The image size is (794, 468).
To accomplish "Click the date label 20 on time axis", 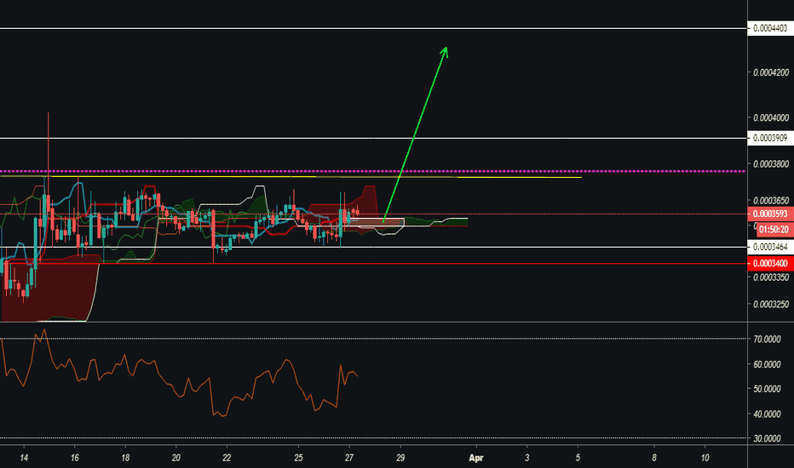I will tap(175, 458).
